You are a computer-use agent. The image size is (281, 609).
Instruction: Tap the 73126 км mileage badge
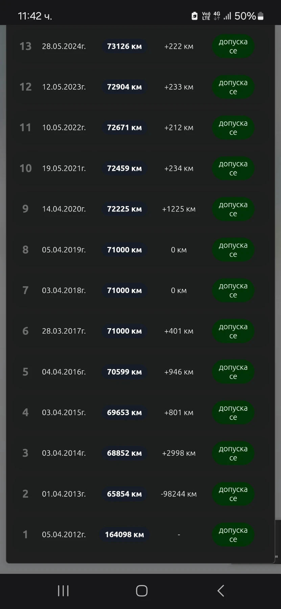(x=124, y=46)
